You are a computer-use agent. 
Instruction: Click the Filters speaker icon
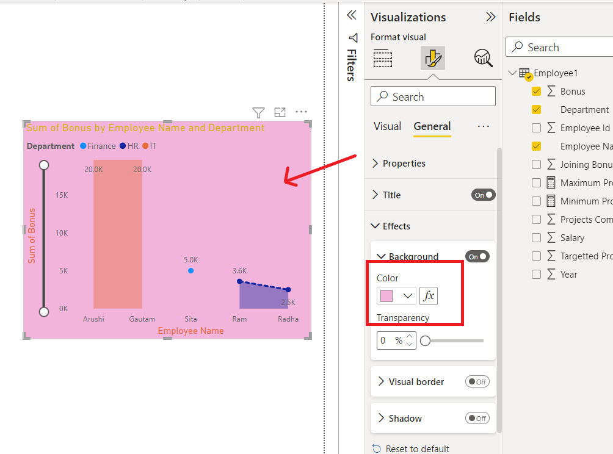tap(353, 38)
